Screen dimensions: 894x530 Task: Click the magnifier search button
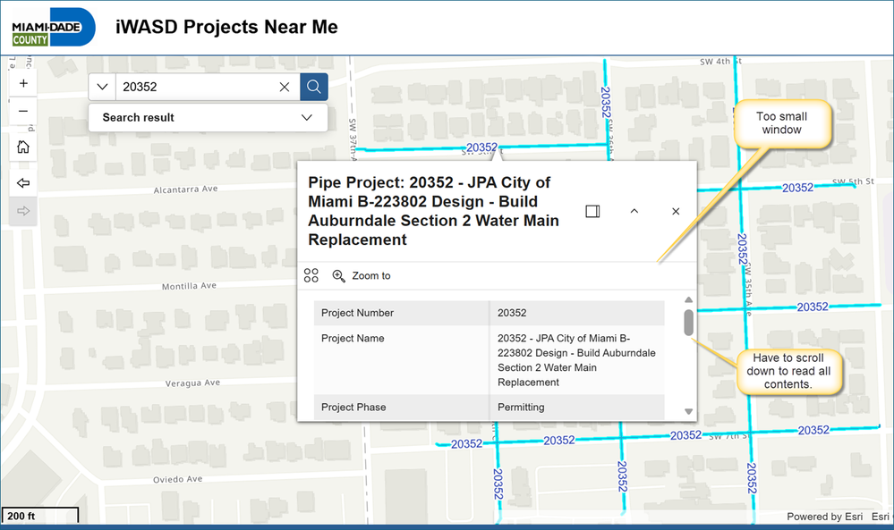click(x=314, y=87)
